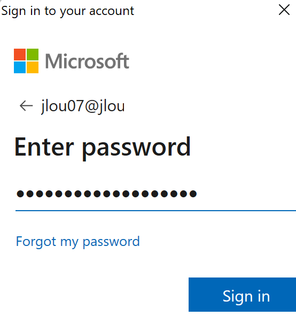
Task: Select the jlou07@jlou account label
Action: tap(83, 106)
